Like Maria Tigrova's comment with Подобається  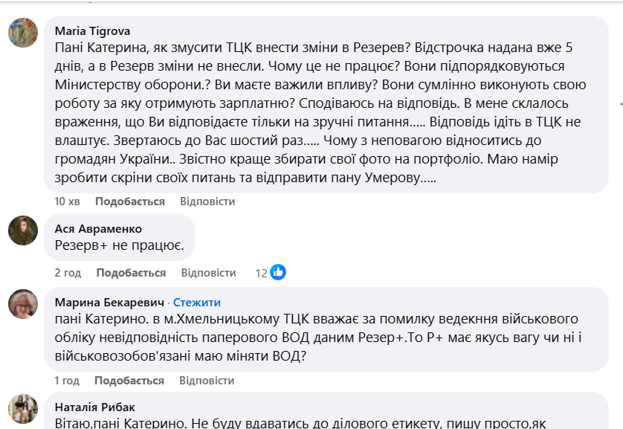[x=130, y=201]
